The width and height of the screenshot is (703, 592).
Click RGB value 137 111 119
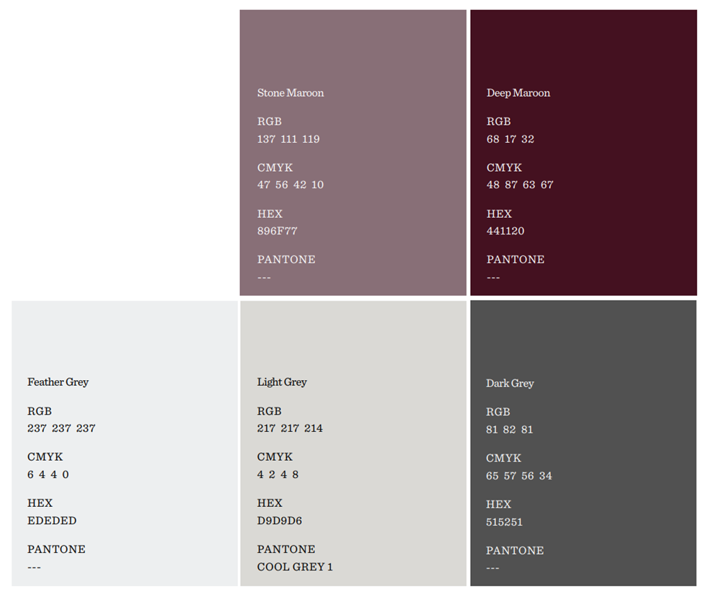(288, 139)
